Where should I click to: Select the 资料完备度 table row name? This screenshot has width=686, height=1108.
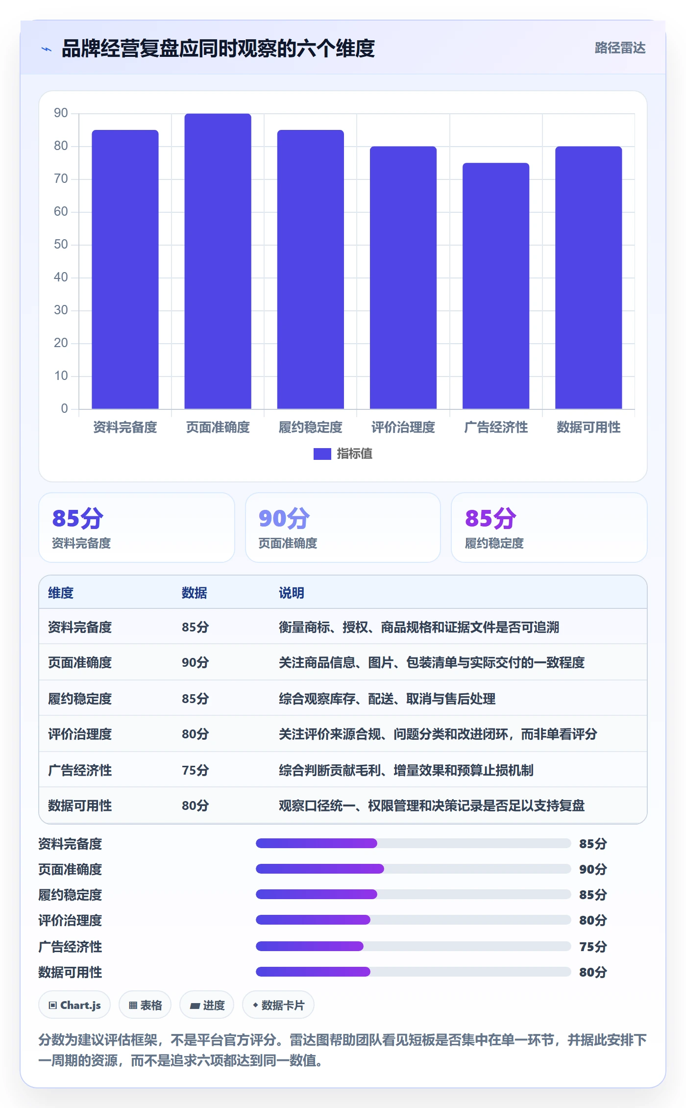click(80, 627)
